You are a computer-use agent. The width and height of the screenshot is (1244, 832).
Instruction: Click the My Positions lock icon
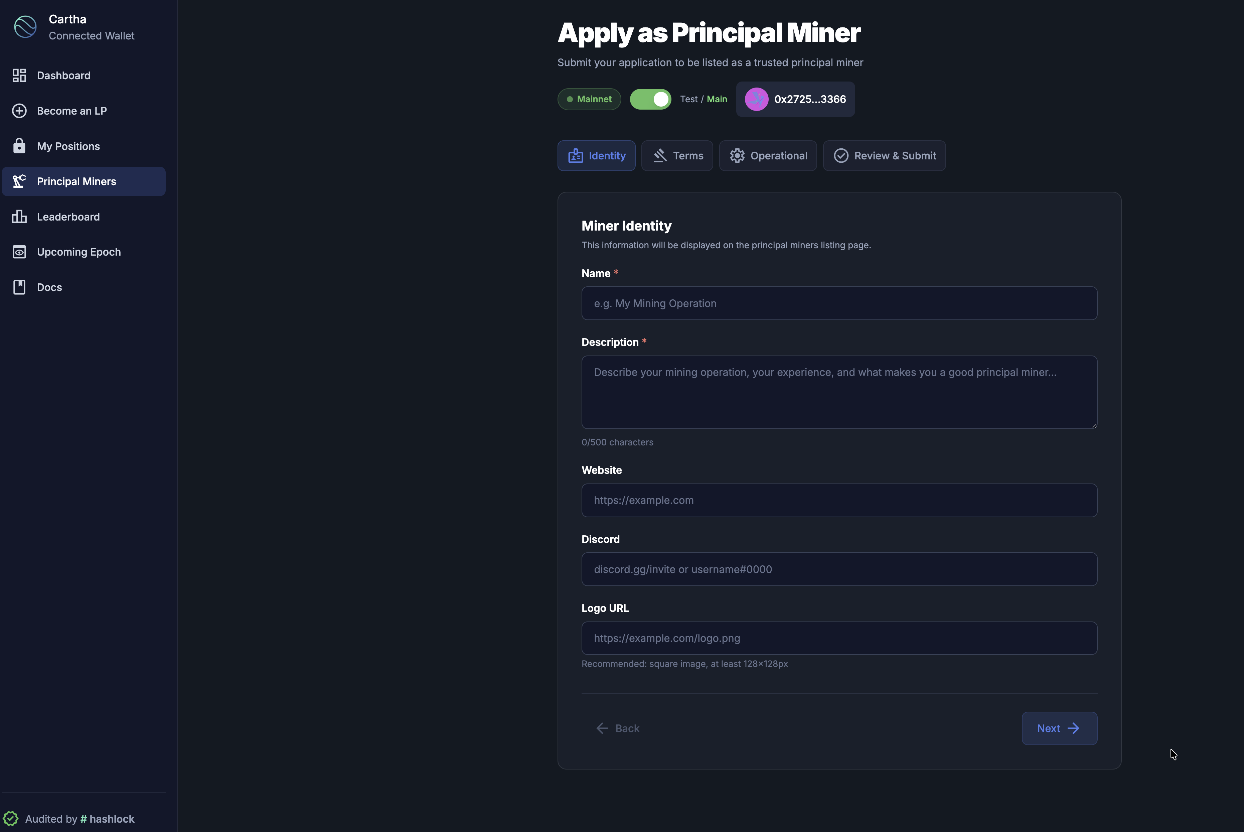(20, 146)
